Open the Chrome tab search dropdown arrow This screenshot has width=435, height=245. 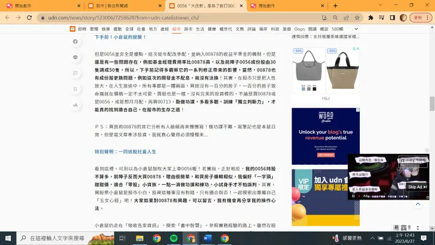380,5
